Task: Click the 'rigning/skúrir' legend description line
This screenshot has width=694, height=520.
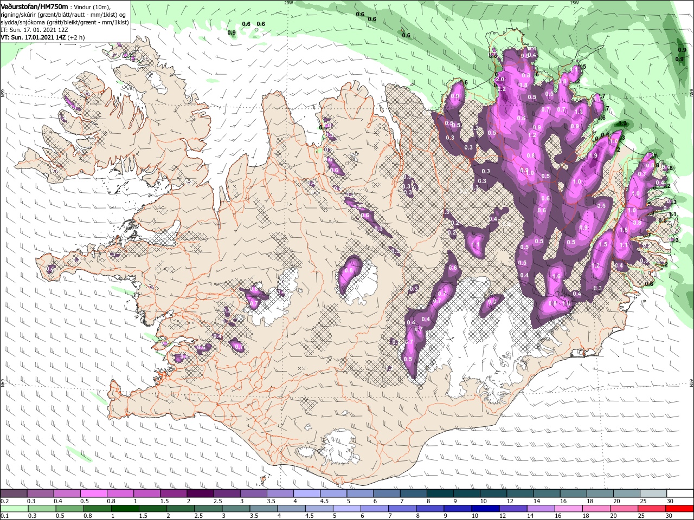Action: coord(63,15)
